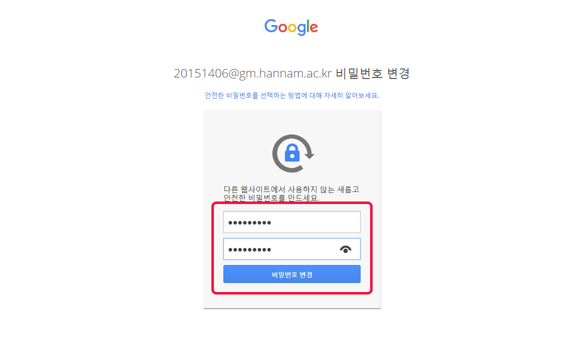Click the 비밀번호 변경 heading text

373,73
